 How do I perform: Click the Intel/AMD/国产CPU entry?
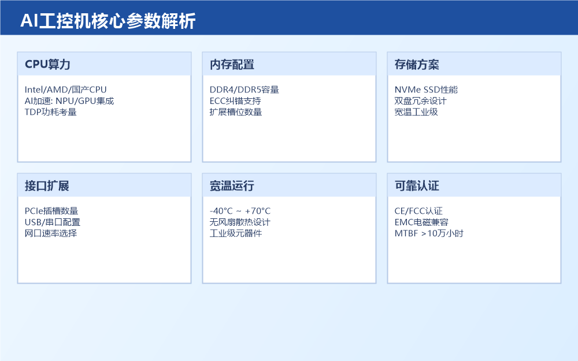[x=66, y=90]
